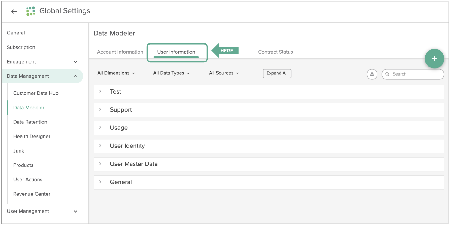Screen dimensions: 451x226
Task: Click the back arrow icon
Action: click(14, 11)
